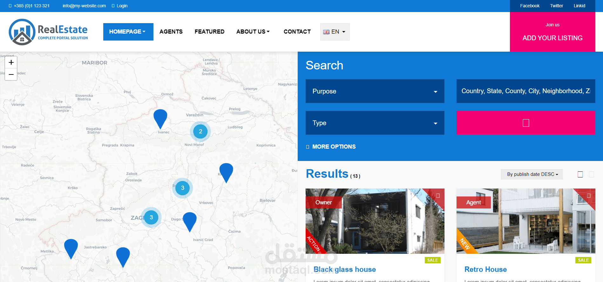603x282 pixels.
Task: Click the Login link
Action: 122,6
